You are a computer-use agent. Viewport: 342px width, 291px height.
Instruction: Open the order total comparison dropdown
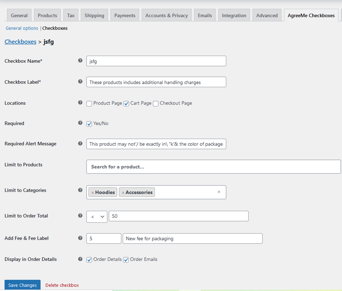tap(97, 216)
